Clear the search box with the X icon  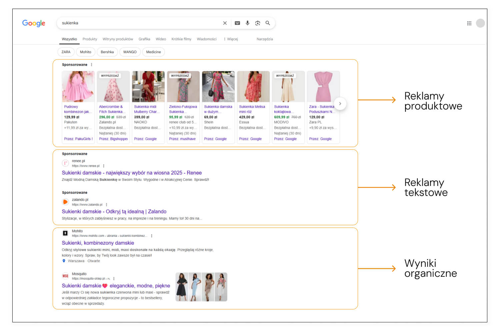point(225,23)
